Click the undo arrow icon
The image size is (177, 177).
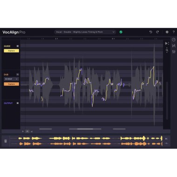point(150,32)
